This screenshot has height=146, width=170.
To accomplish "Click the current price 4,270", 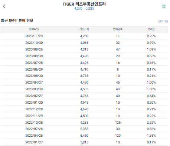I will [x=78, y=9].
